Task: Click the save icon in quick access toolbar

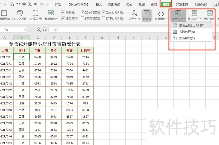Action: point(13,4)
